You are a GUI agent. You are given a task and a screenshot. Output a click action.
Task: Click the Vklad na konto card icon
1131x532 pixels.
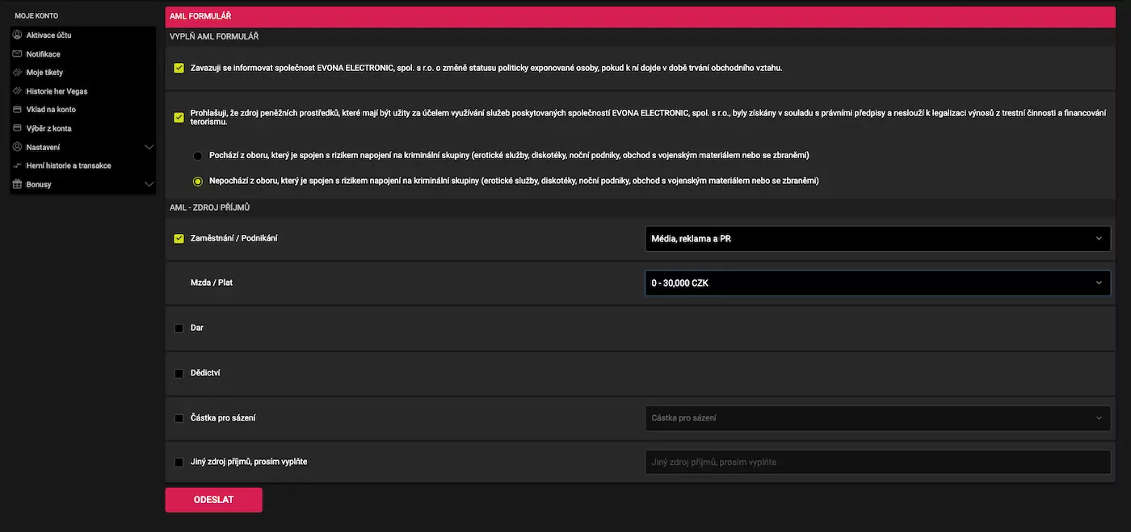18,110
